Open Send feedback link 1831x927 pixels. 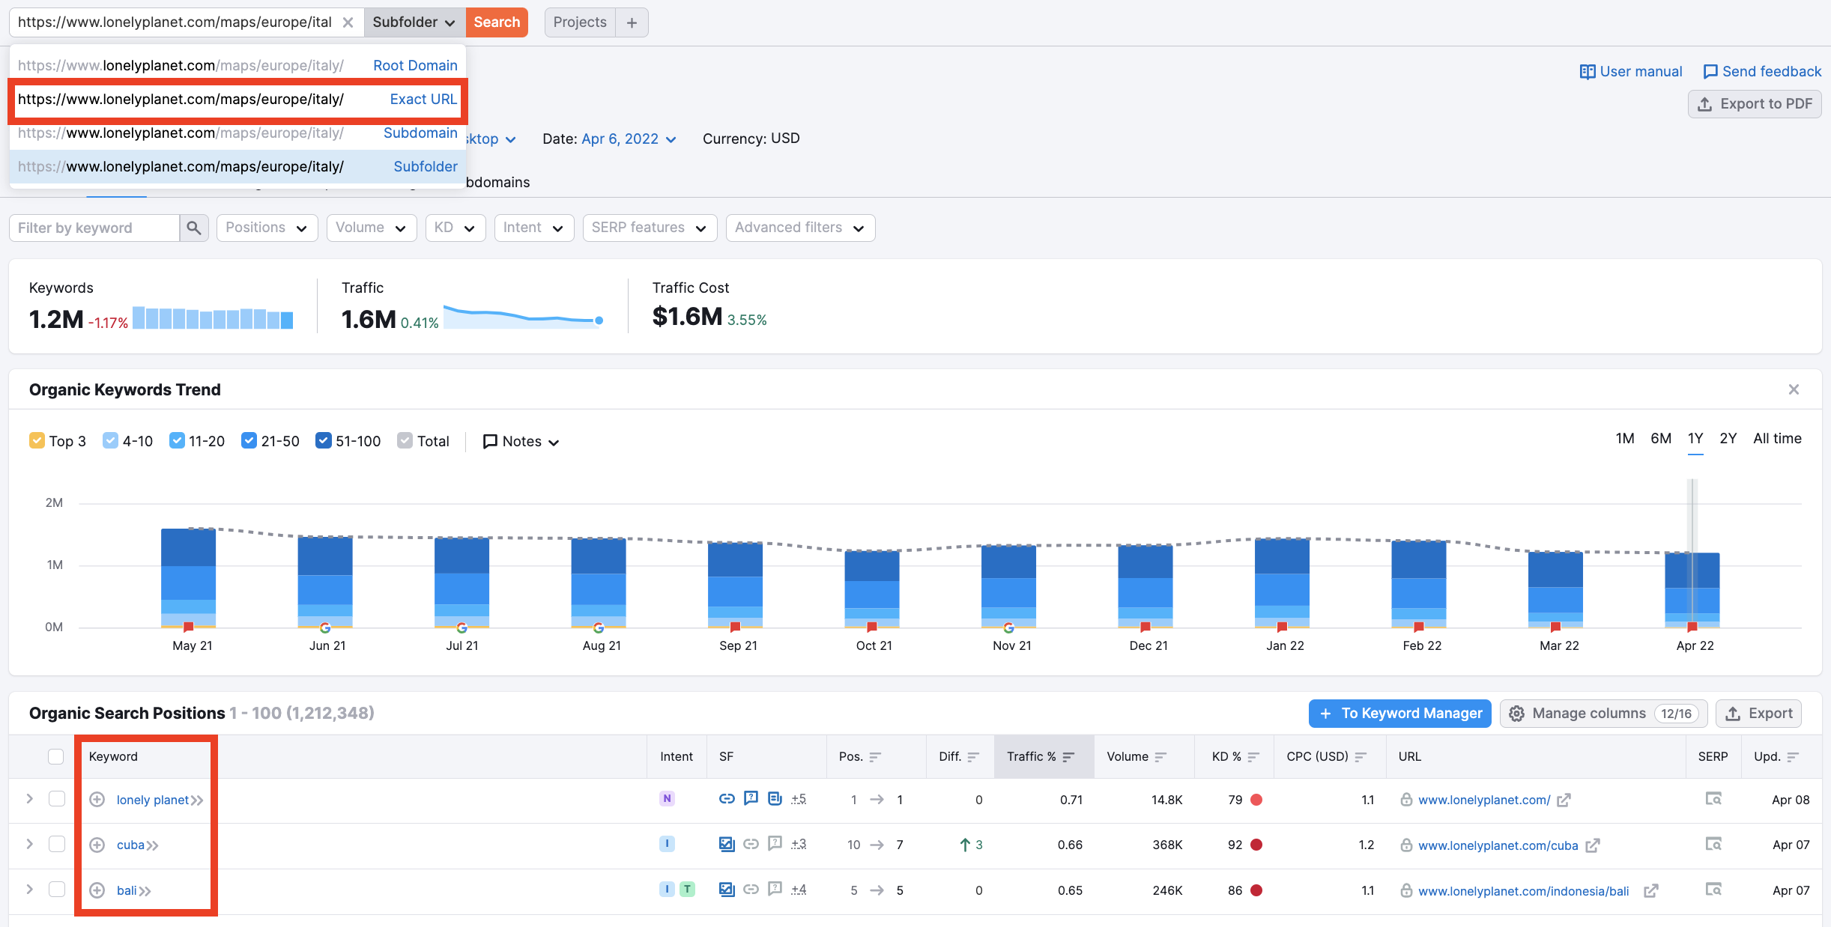(x=1762, y=72)
